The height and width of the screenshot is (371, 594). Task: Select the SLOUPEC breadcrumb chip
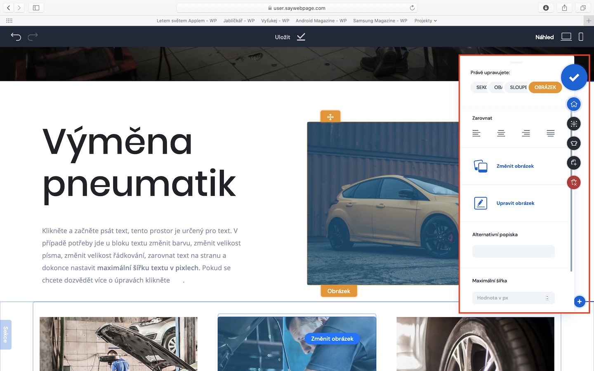coord(517,87)
